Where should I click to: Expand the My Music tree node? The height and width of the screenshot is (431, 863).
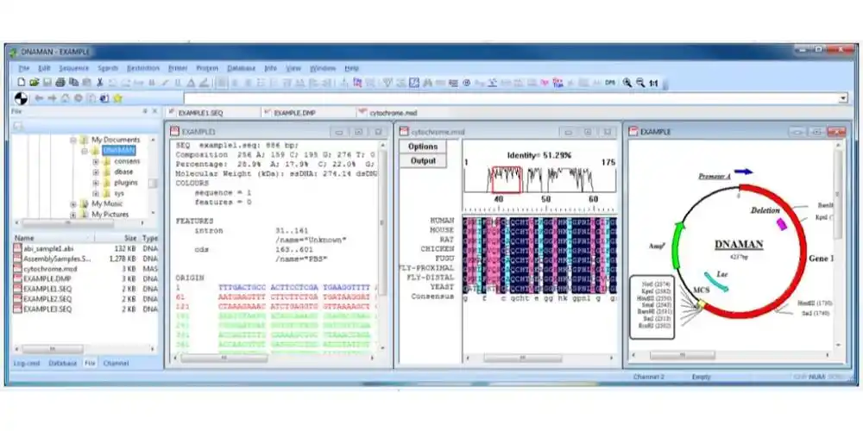[x=73, y=204]
